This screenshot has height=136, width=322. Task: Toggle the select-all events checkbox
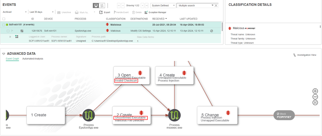click(x=4, y=19)
